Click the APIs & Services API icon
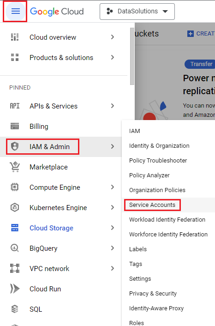 tap(15, 106)
